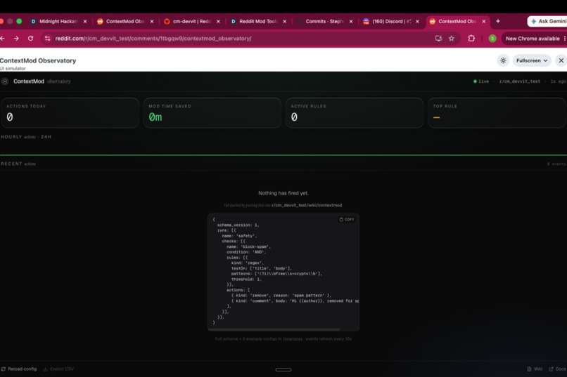Image resolution: width=567 pixels, height=377 pixels.
Task: Click the r/cm_devvit_test label in header
Action: pyautogui.click(x=519, y=81)
